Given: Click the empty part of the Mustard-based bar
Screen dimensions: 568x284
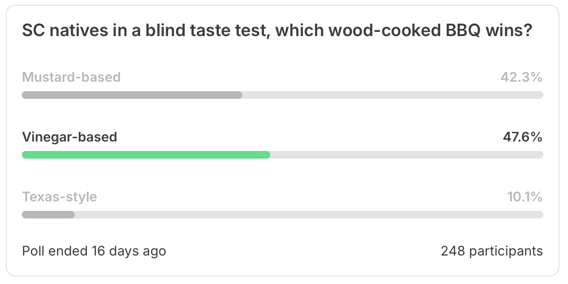Looking at the screenshot, I should [393, 95].
